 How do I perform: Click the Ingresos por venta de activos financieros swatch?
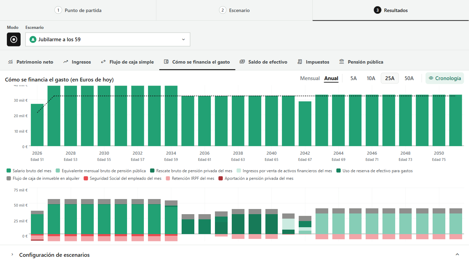(239, 171)
